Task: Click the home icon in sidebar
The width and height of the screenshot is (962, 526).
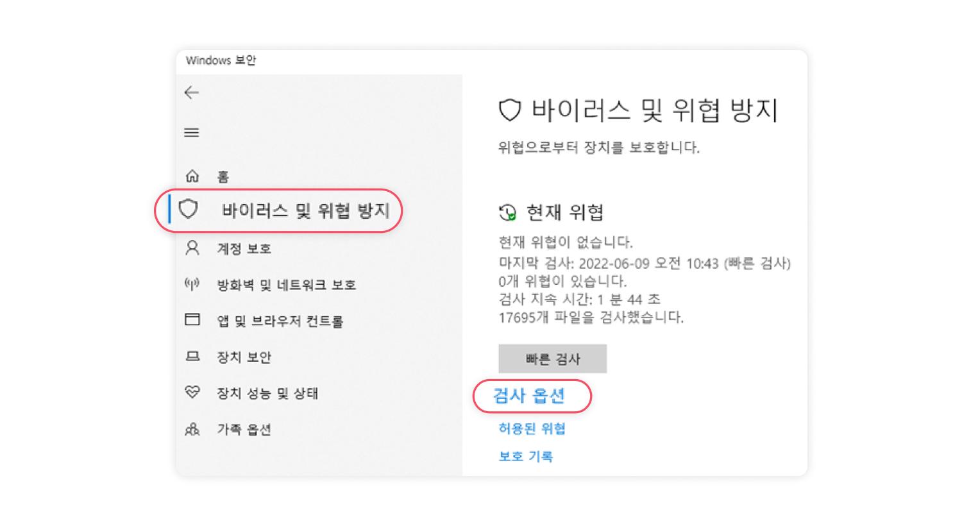Action: coord(192,176)
